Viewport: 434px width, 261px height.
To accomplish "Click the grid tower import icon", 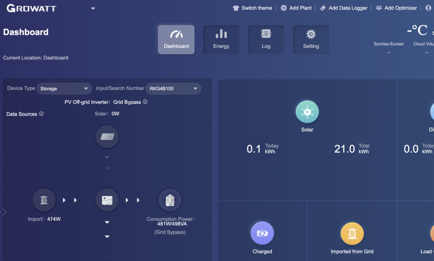I will coord(44,200).
